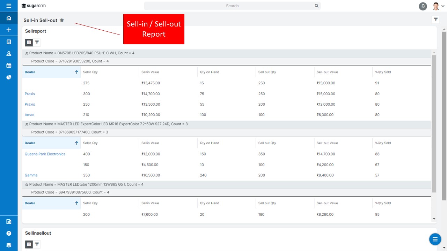
Task: Sort by Dealer in the LEDtube table
Action: tap(51, 203)
